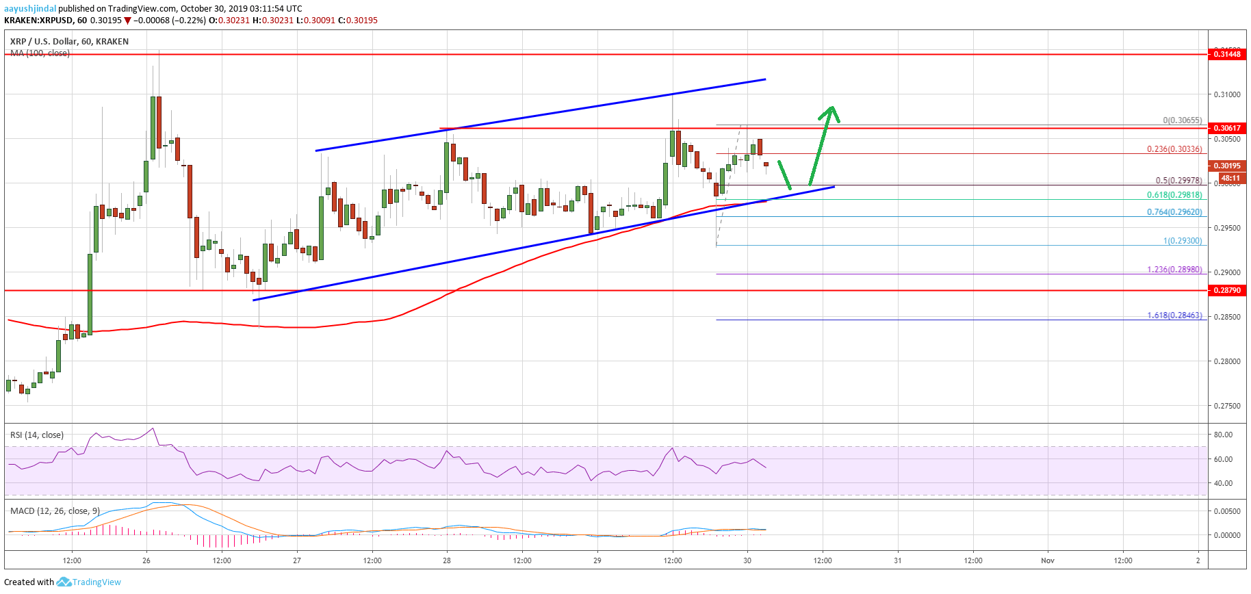Select the 0.236(0.30336) Fibonacci label
The height and width of the screenshot is (594, 1251).
tap(1174, 149)
